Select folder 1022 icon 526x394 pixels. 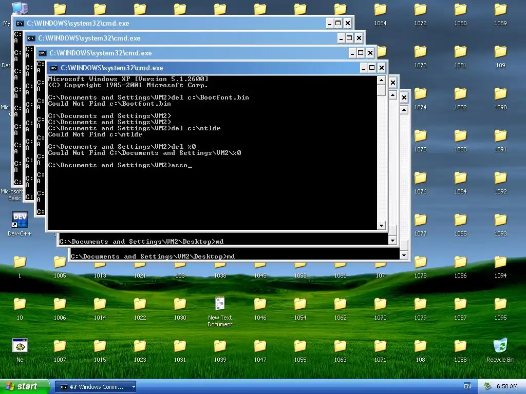pyautogui.click(x=140, y=304)
